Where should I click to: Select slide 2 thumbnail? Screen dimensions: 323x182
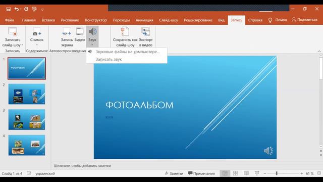(27, 94)
